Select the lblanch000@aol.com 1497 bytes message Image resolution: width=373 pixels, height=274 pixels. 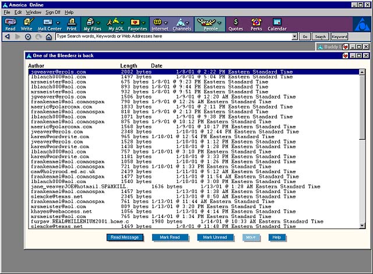coord(193,77)
